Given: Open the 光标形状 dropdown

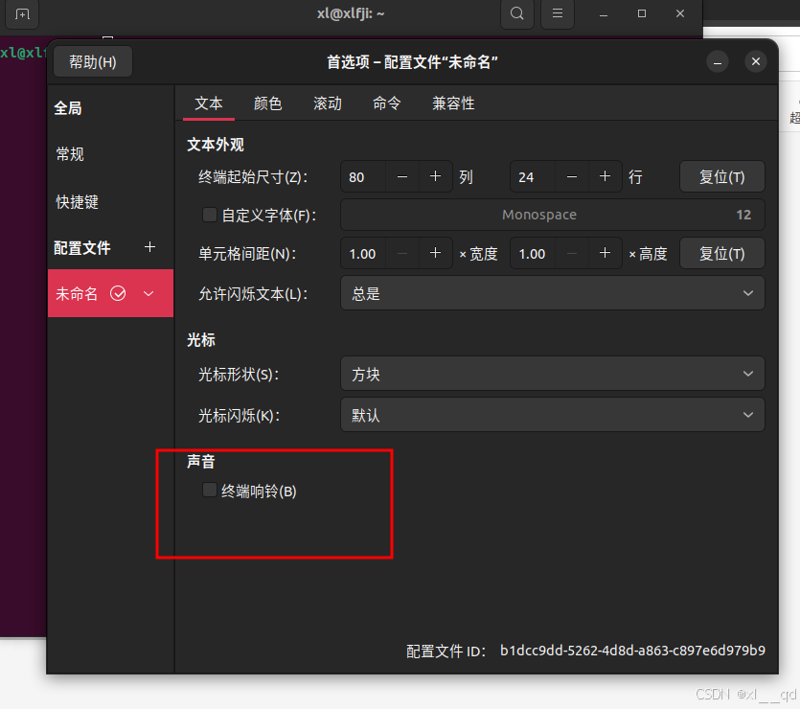Looking at the screenshot, I should (552, 374).
